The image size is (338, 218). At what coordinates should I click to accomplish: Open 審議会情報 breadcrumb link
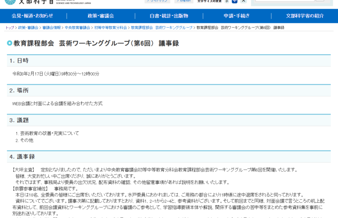click(x=51, y=28)
